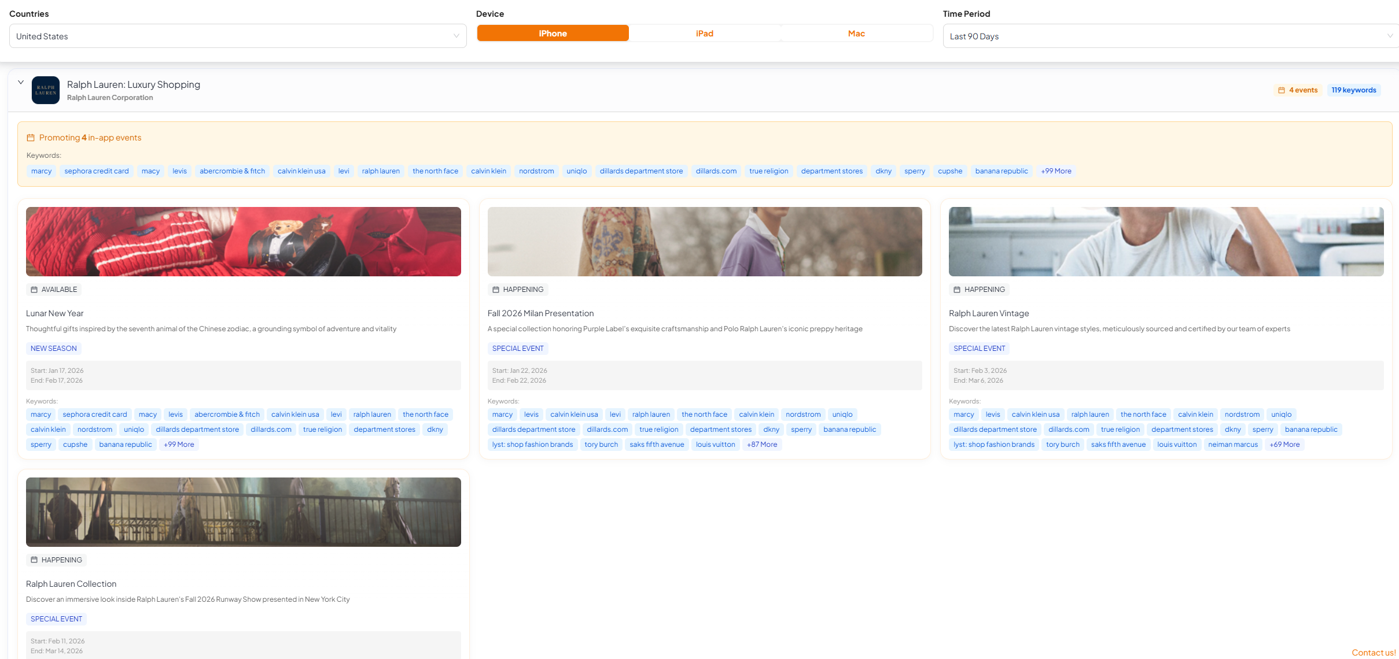Click calendar icon next to AVAILABLE status
The height and width of the screenshot is (659, 1399).
(34, 290)
